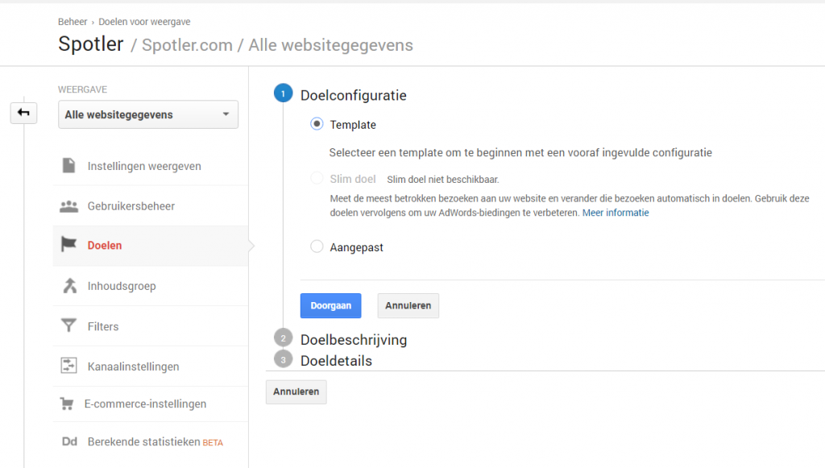The image size is (825, 468).
Task: Click the Alle websitegegevens header text
Action: pyautogui.click(x=330, y=45)
